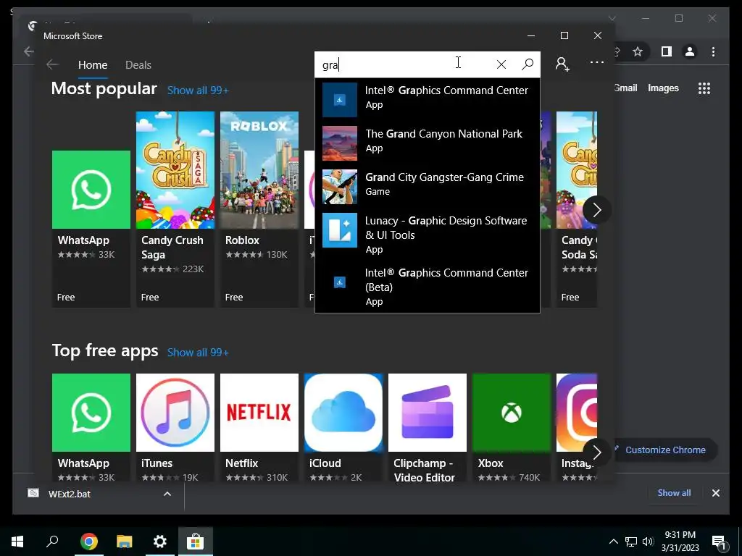Open notification center icon
The image size is (742, 556).
coord(719,542)
